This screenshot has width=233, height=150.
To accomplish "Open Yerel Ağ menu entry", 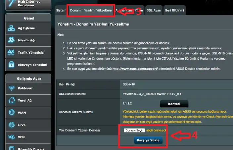I will click(x=28, y=100).
